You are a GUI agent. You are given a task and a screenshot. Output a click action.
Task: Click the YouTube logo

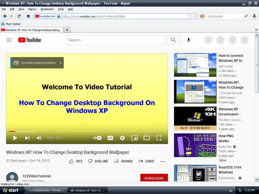30,40
